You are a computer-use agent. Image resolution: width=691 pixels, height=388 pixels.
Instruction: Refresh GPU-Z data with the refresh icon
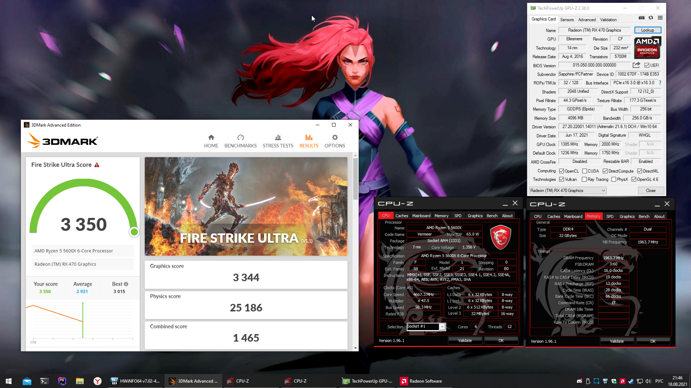pyautogui.click(x=651, y=18)
